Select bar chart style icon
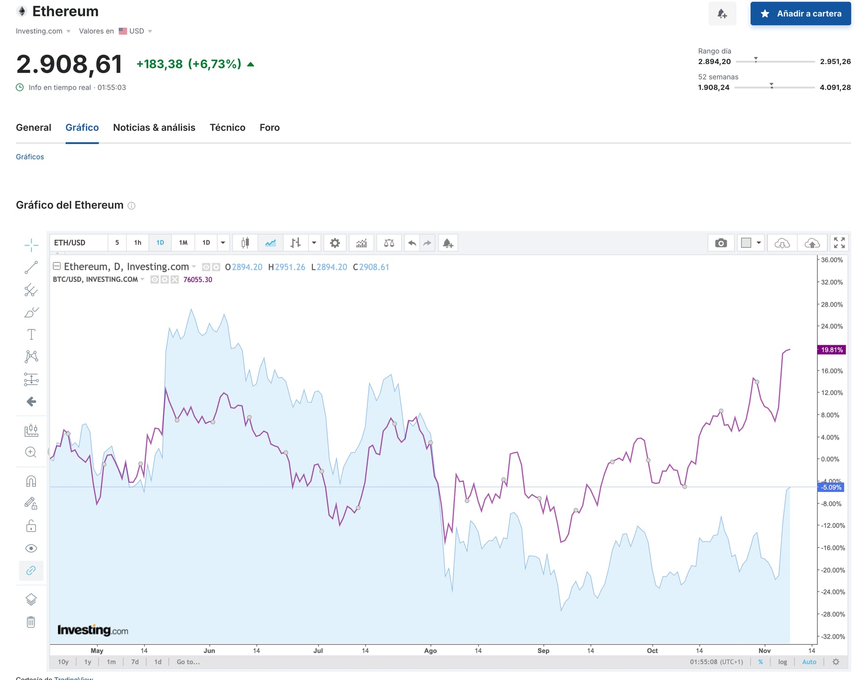The height and width of the screenshot is (680, 860). click(295, 243)
